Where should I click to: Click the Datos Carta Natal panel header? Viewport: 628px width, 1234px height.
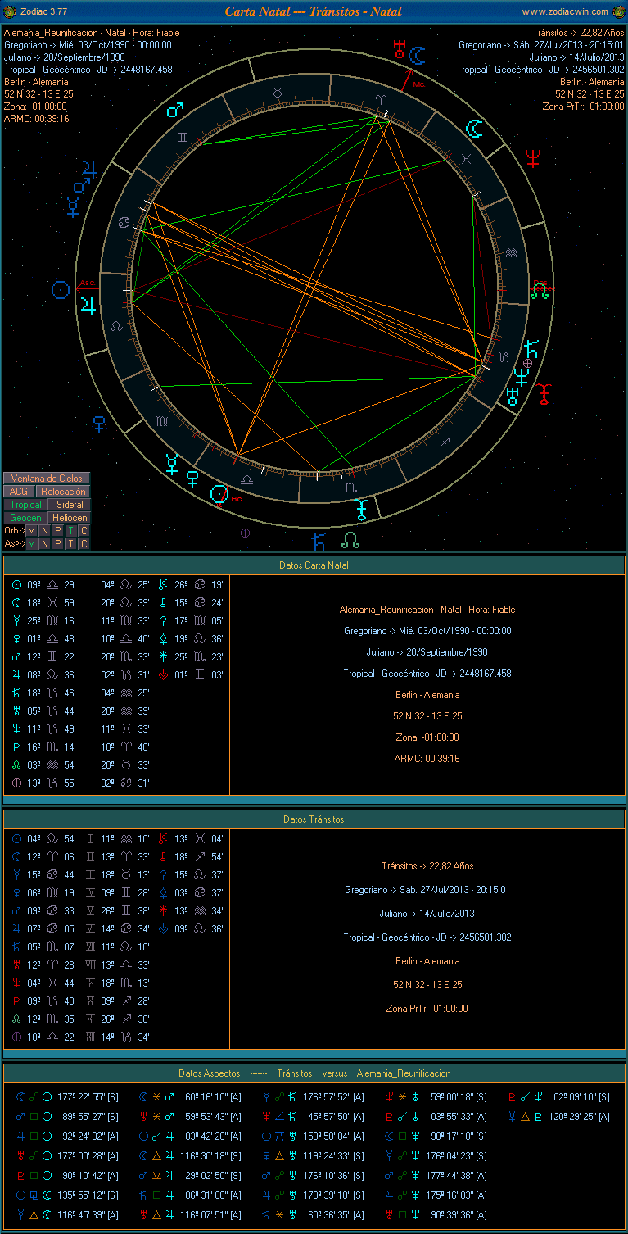pyautogui.click(x=314, y=565)
